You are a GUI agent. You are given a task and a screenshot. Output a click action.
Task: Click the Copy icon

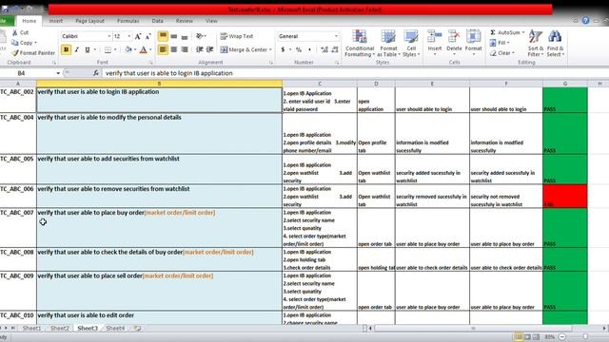pyautogui.click(x=15, y=43)
